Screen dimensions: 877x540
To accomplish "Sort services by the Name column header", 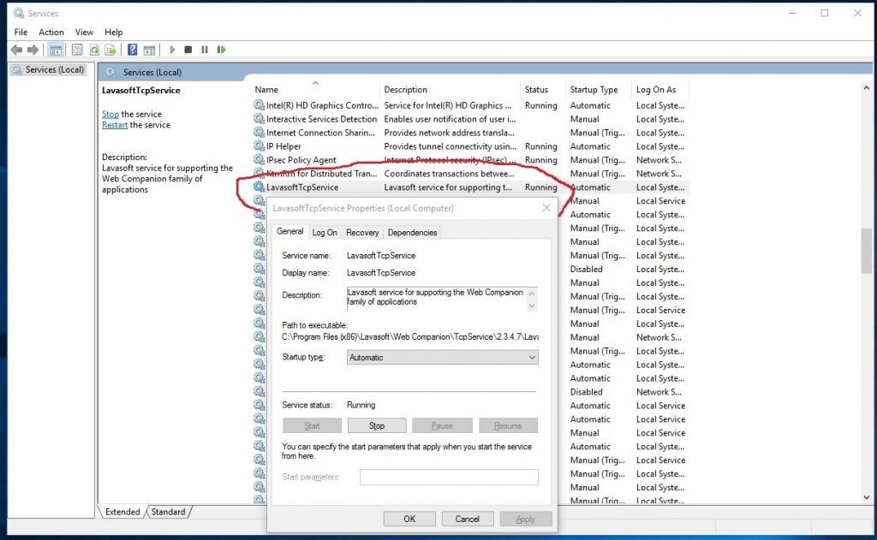I will coord(267,89).
